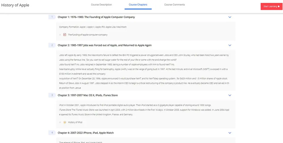Open The-funding-of-apple-computer-company file link
283x143 pixels.
pyautogui.click(x=87, y=35)
